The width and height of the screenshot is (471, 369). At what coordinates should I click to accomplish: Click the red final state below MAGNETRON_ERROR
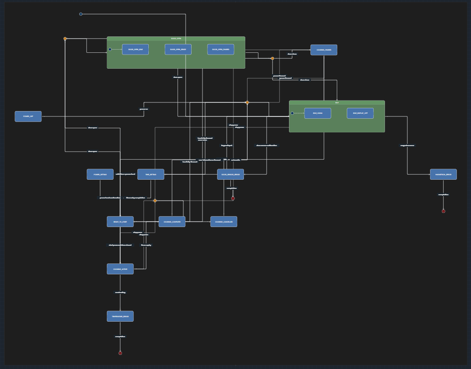pyautogui.click(x=443, y=212)
